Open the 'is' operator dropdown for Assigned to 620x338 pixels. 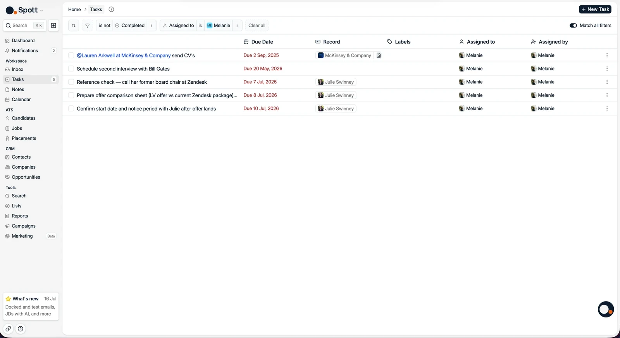point(200,26)
